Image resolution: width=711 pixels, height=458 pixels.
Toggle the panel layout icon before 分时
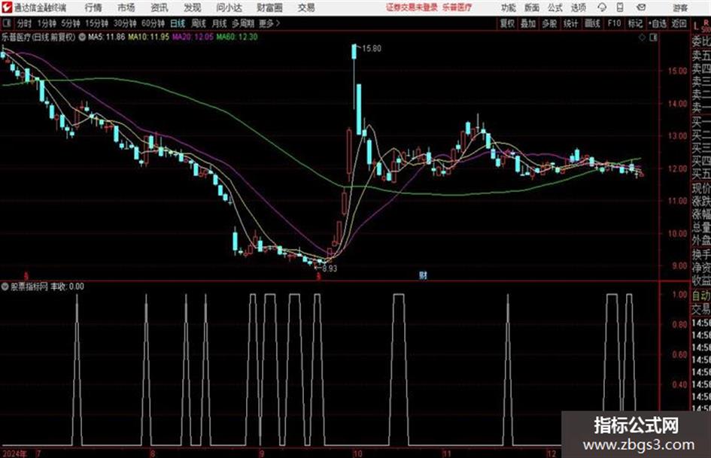click(x=6, y=23)
